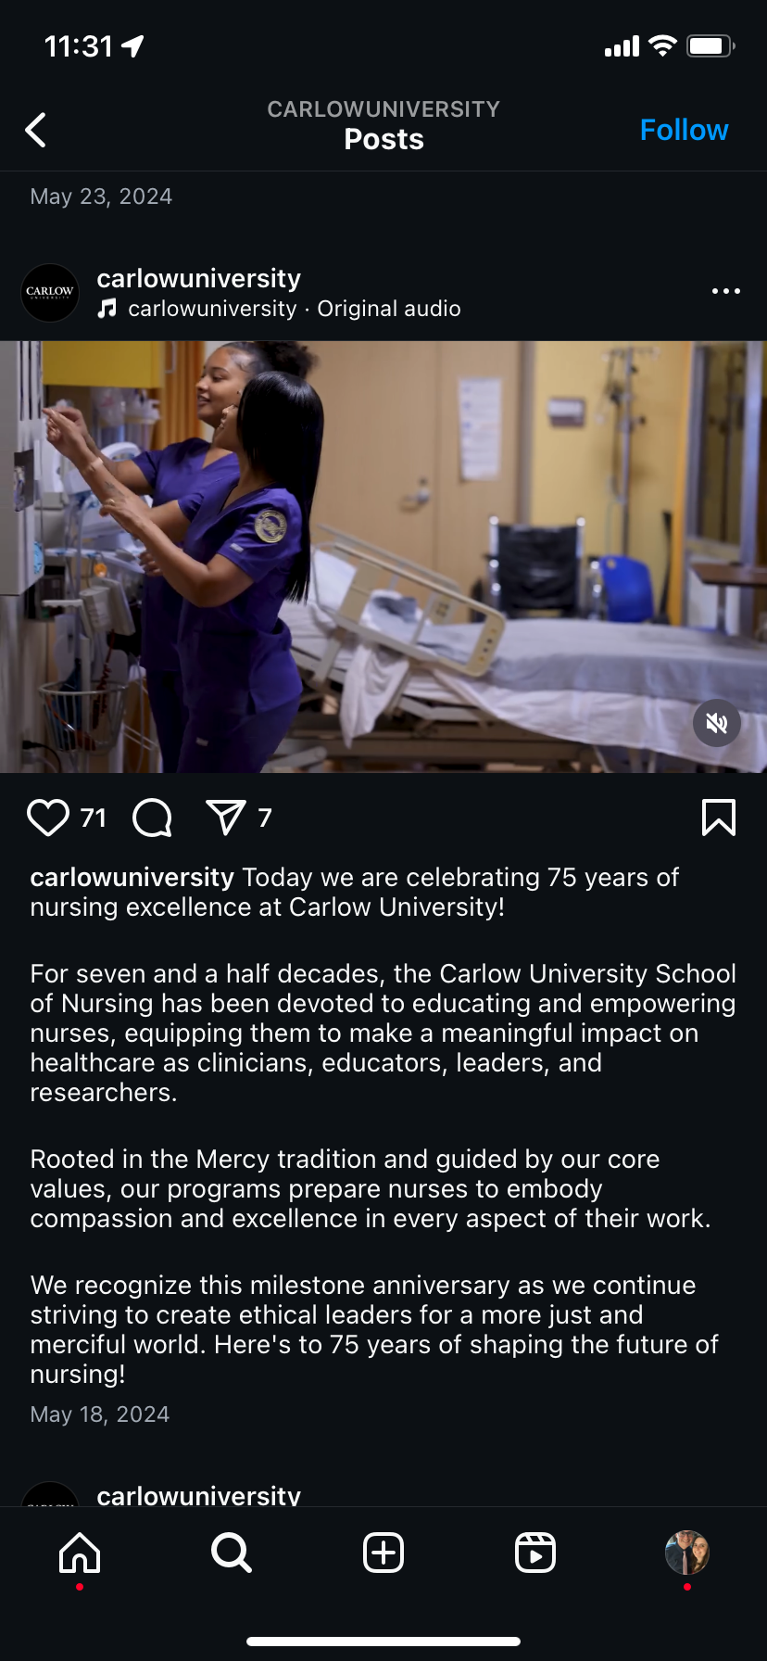Open the Carlow profile picture avatar

[x=50, y=293]
